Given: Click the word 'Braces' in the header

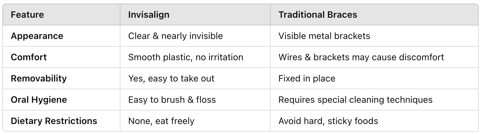Looking at the screenshot, I should tap(343, 14).
